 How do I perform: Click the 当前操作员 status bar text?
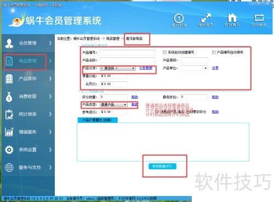91,198
